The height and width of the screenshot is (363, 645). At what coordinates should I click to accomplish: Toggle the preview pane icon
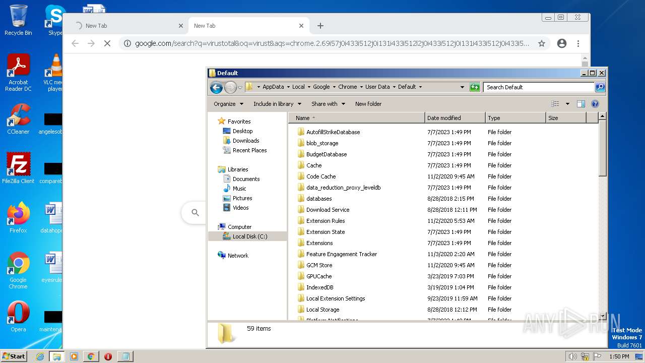click(x=580, y=104)
